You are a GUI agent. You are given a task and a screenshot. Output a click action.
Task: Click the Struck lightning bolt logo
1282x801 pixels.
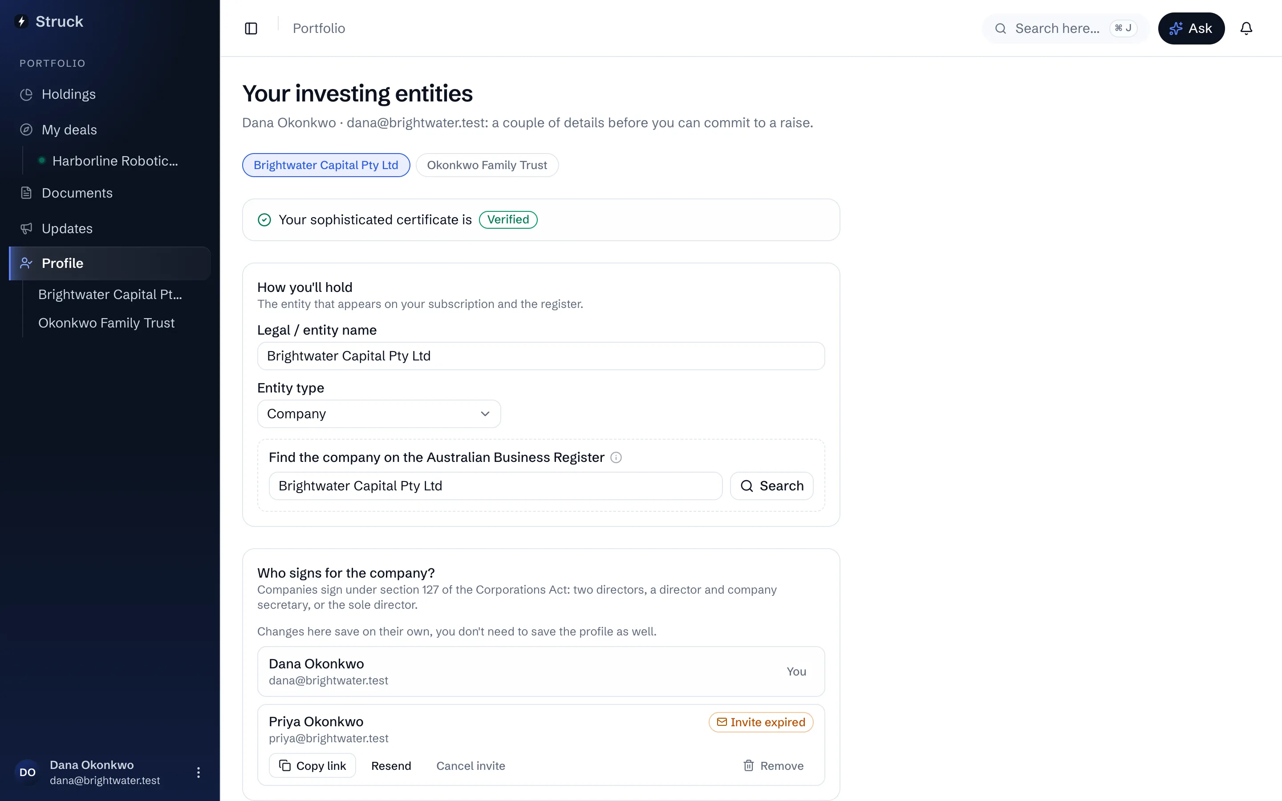tap(21, 21)
